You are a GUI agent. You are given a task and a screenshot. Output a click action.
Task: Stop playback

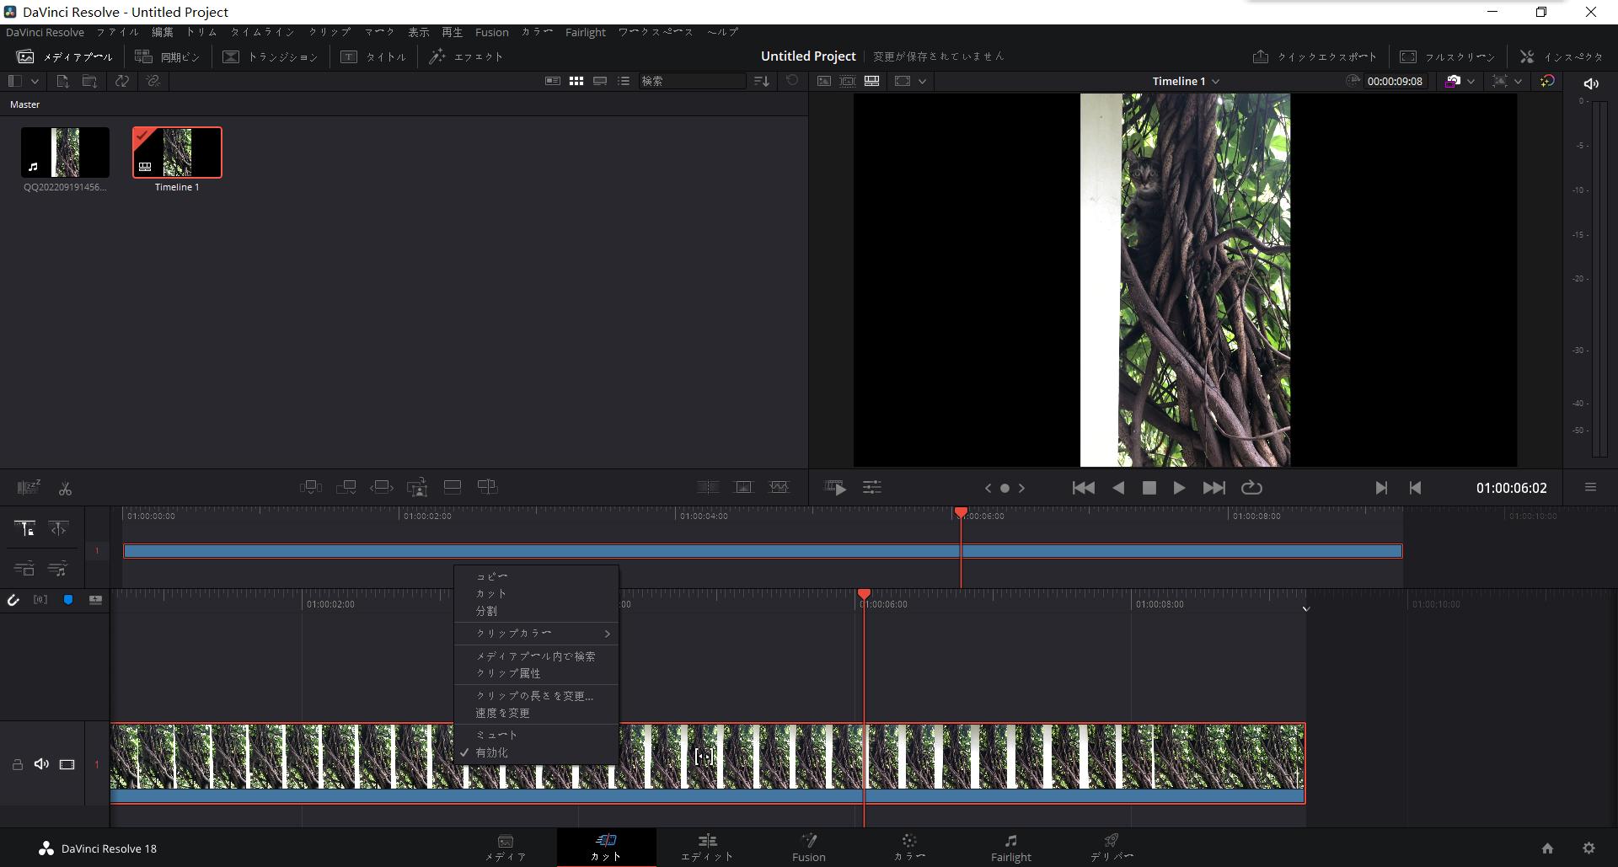tap(1149, 488)
